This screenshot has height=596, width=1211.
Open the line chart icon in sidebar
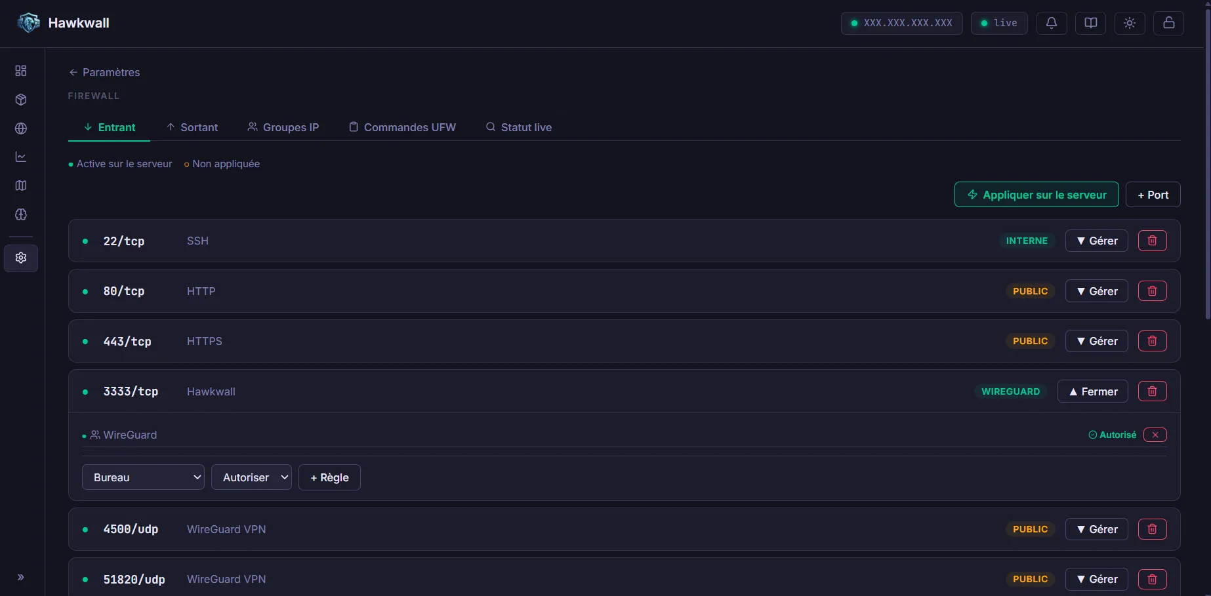click(21, 157)
